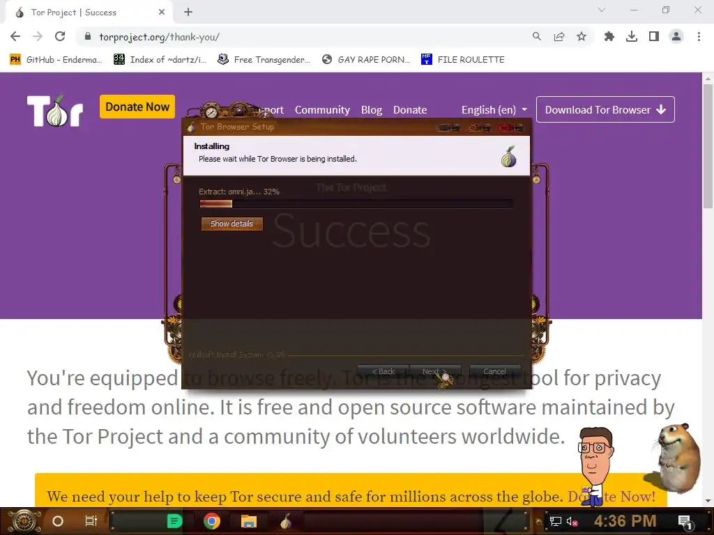Open the tab search chevron
Image resolution: width=714 pixels, height=535 pixels.
pos(602,10)
